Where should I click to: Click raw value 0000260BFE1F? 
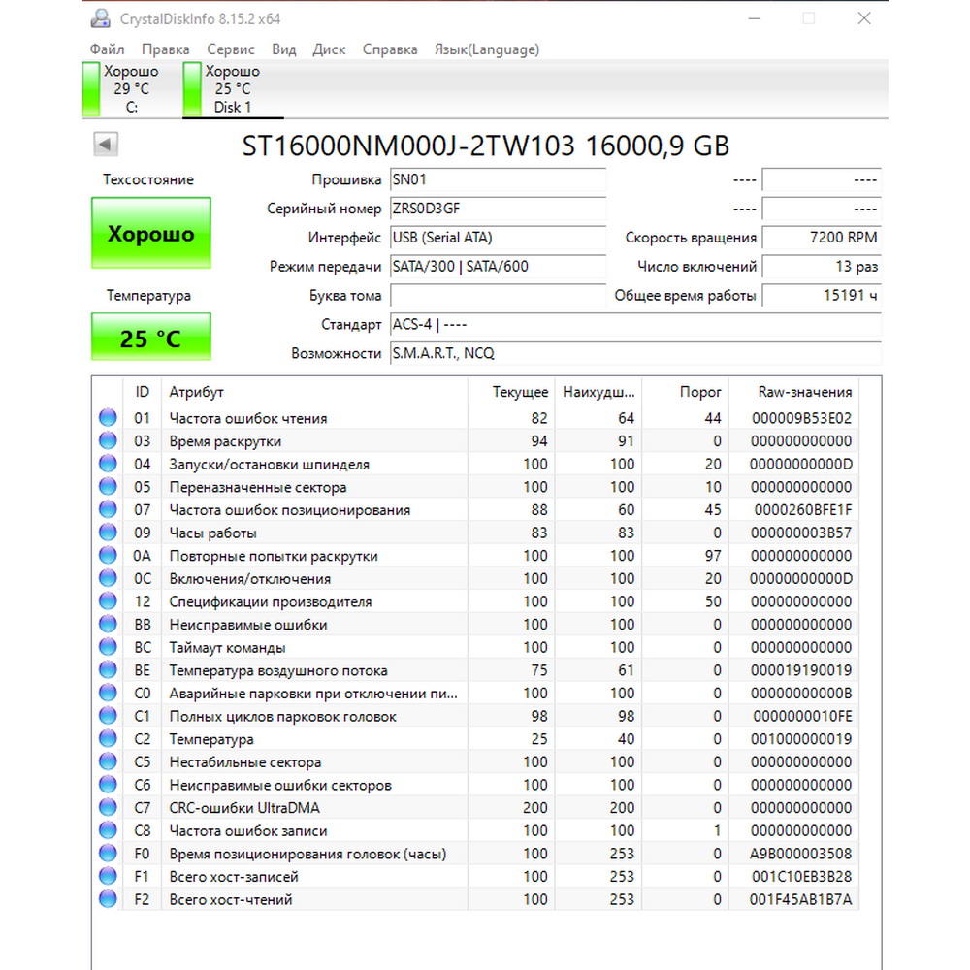(x=802, y=510)
